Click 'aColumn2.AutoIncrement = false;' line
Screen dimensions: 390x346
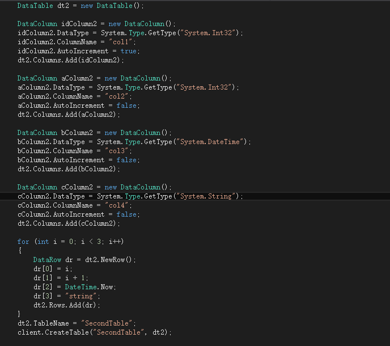pos(79,106)
